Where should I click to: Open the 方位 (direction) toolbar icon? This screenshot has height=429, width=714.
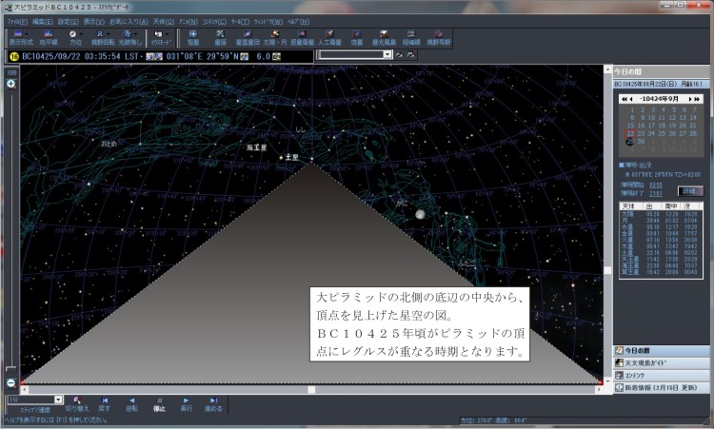click(x=75, y=36)
